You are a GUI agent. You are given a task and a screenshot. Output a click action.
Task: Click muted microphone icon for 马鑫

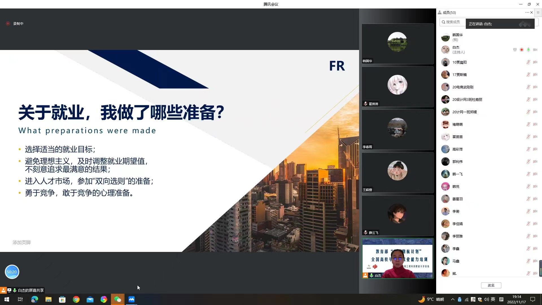point(528,261)
